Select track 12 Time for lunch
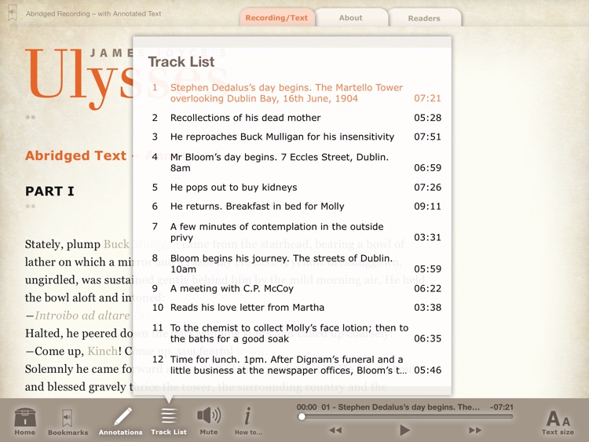 pos(296,364)
